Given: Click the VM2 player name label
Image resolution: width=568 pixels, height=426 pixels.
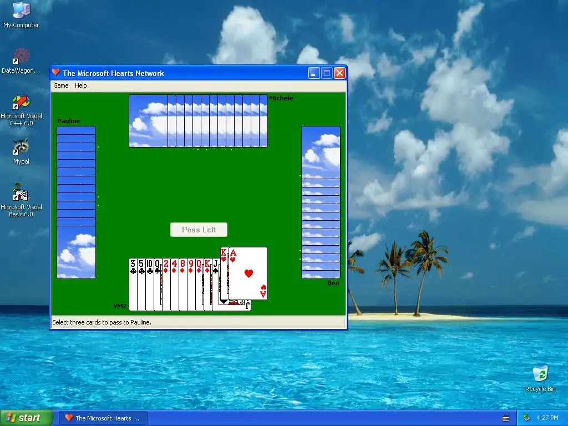Looking at the screenshot, I should (x=120, y=306).
